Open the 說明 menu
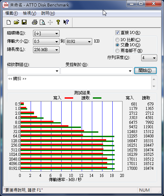 coord(48,13)
